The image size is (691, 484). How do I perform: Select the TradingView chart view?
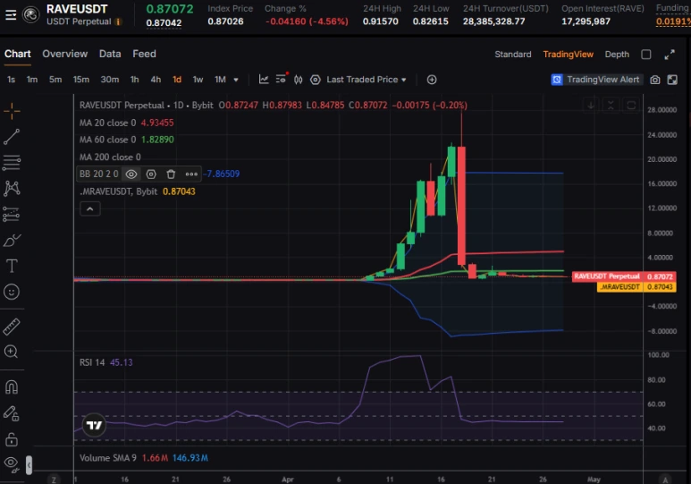[568, 55]
